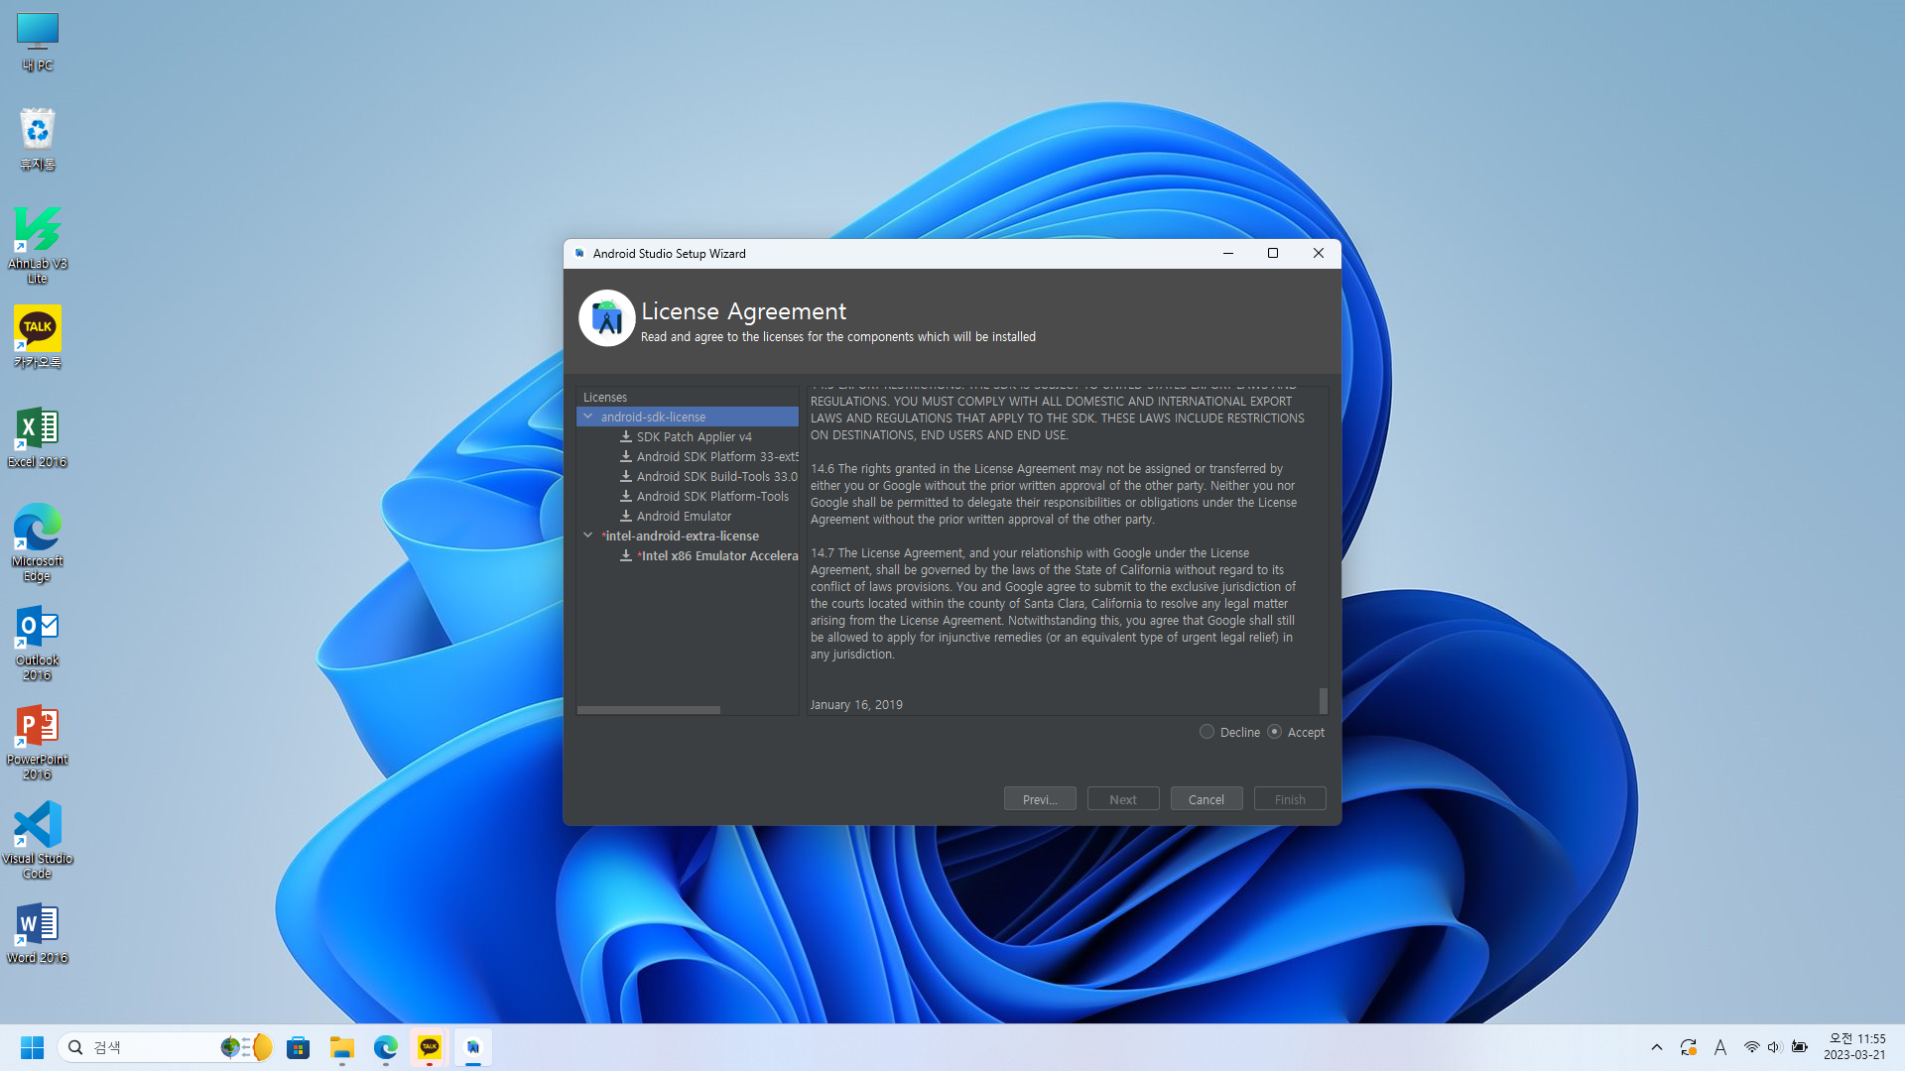Open Wi-Fi network tray icon
The height and width of the screenshot is (1071, 1905).
[1752, 1047]
